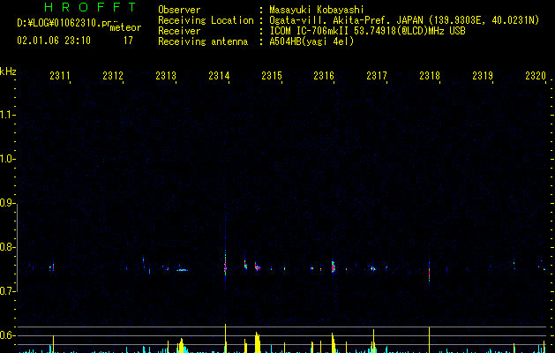Click the 2320 time axis marker
The height and width of the screenshot is (353, 555).
coord(536,76)
